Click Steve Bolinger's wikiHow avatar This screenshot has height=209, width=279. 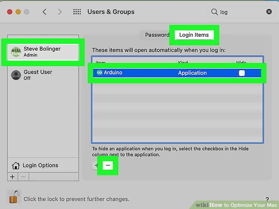coord(16,52)
